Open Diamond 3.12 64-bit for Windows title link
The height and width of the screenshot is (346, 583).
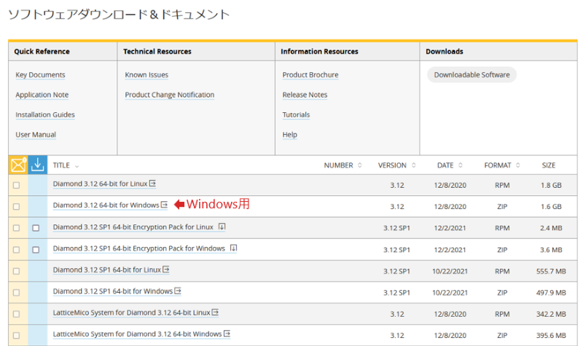click(106, 205)
